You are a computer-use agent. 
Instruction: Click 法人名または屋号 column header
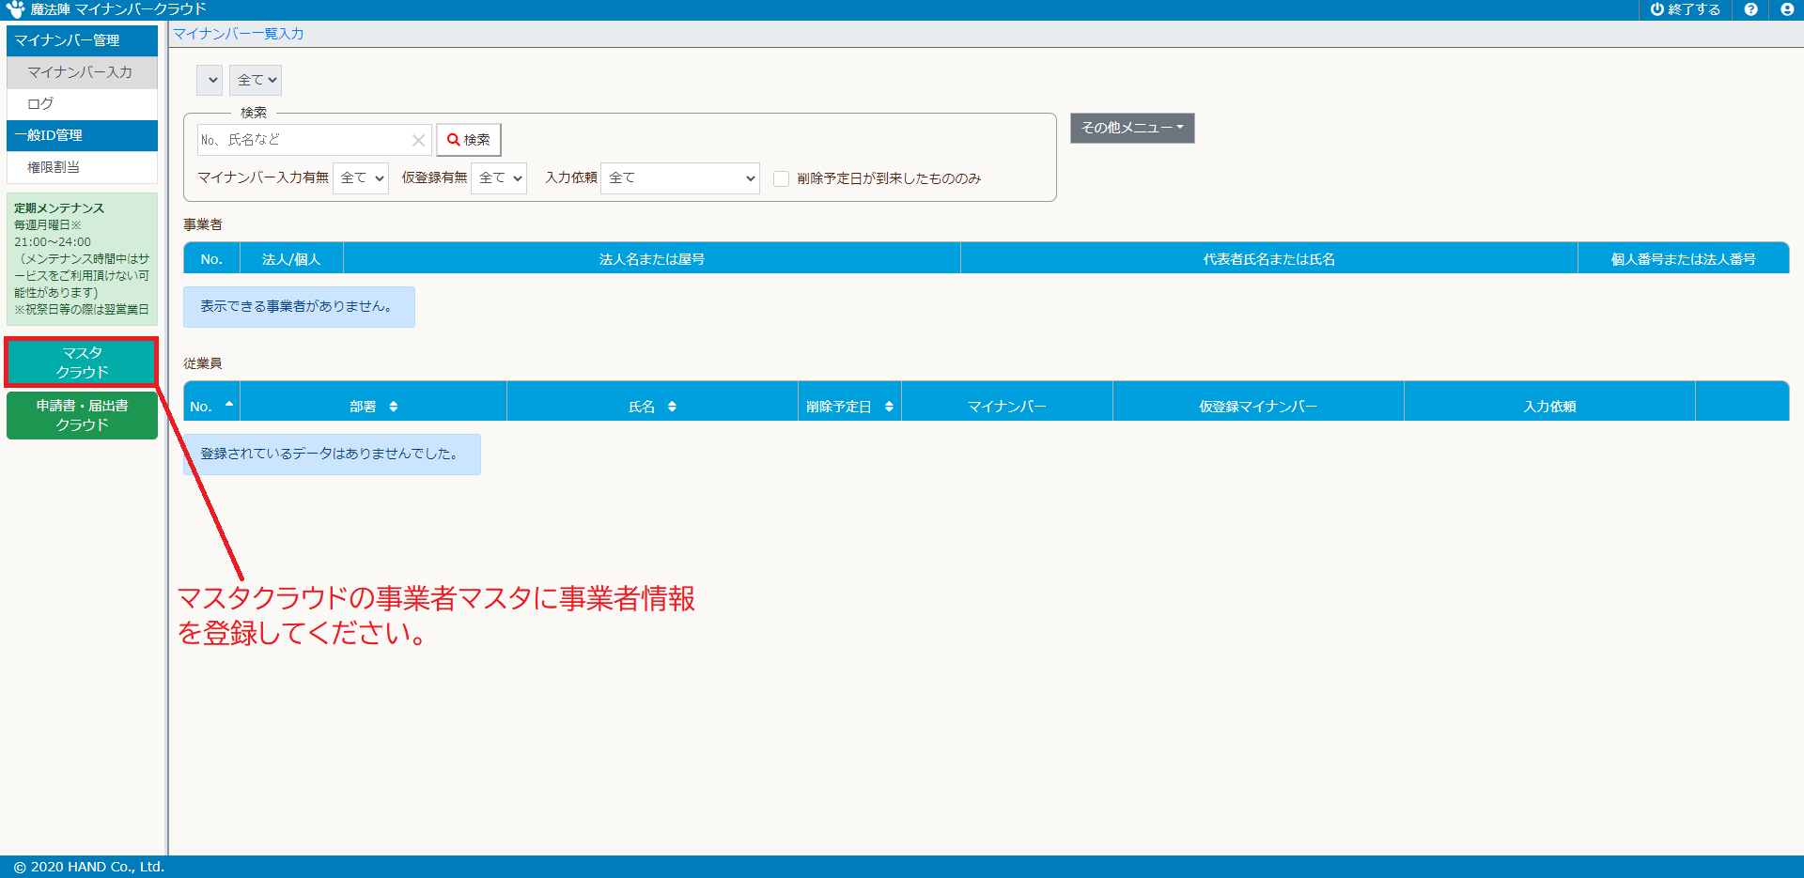(652, 259)
